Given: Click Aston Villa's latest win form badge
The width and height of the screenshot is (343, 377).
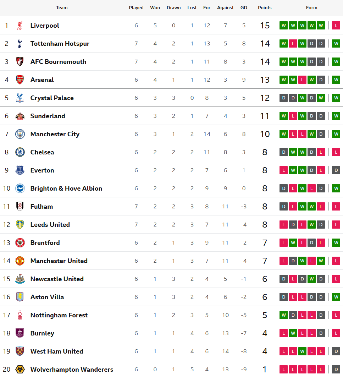Looking at the screenshot, I should coord(336,297).
